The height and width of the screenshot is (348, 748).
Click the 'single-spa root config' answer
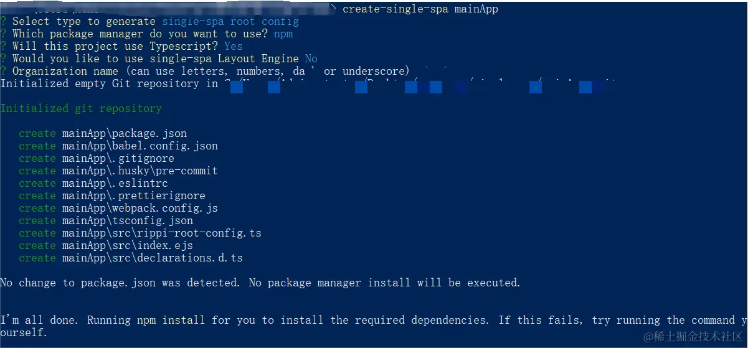pyautogui.click(x=230, y=21)
